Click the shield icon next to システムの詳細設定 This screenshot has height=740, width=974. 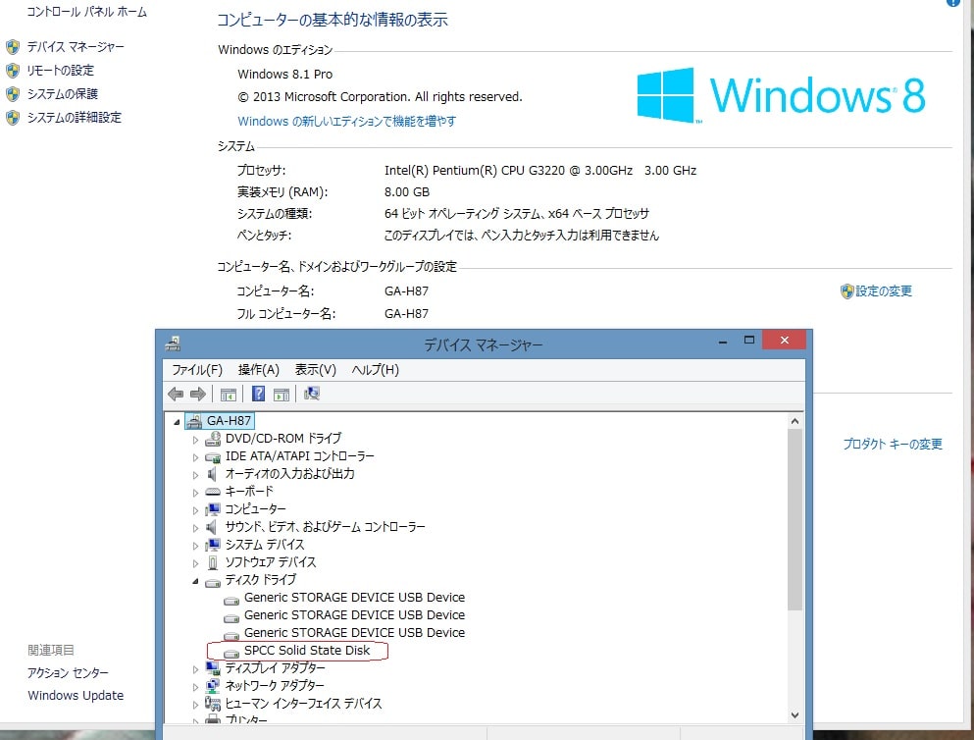pos(13,118)
